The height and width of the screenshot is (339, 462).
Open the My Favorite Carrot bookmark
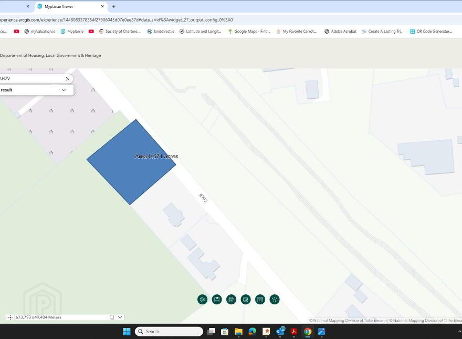pyautogui.click(x=297, y=32)
